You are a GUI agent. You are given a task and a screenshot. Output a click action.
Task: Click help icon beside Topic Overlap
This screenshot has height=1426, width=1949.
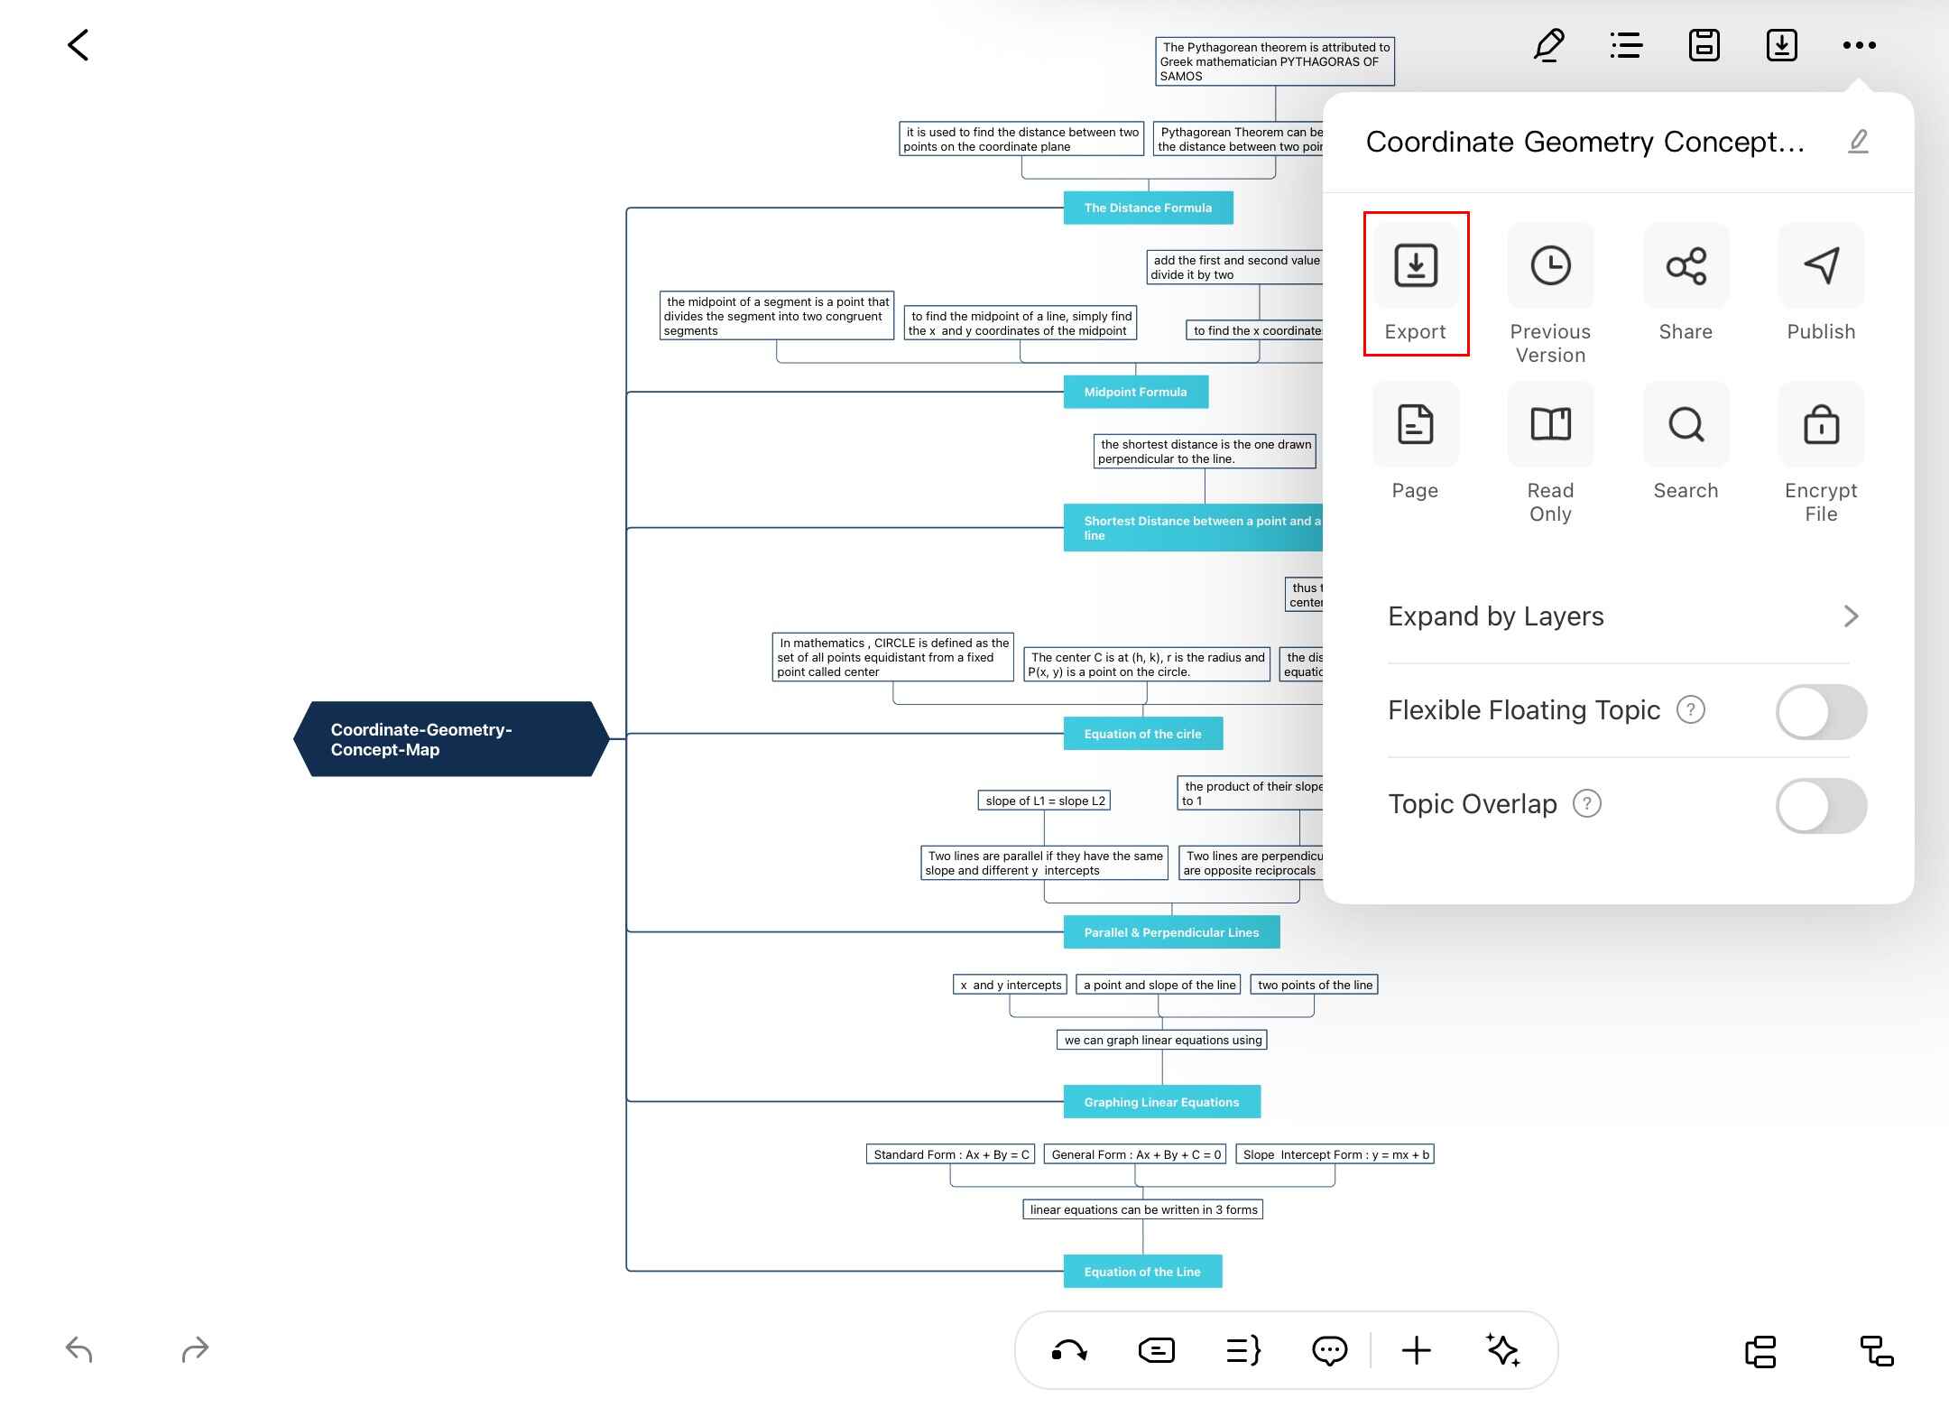tap(1587, 803)
